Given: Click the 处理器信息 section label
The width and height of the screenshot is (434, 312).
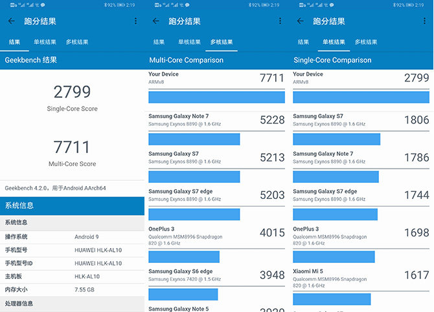Looking at the screenshot, I should pyautogui.click(x=19, y=304).
